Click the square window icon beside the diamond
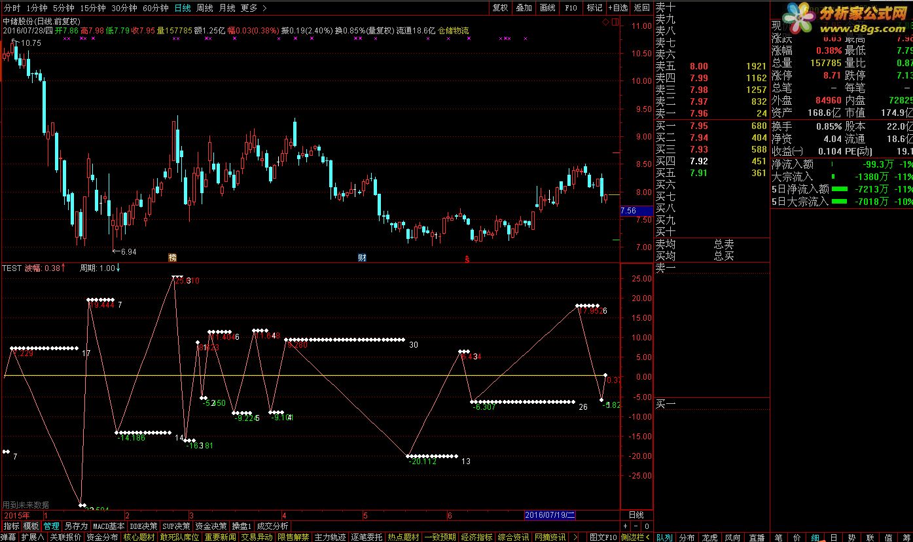Image resolution: width=913 pixels, height=542 pixels. pos(614,22)
